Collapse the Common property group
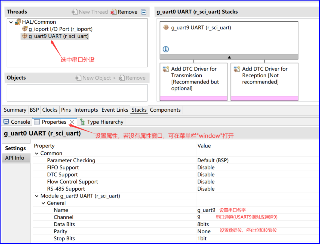The height and width of the screenshot is (244, 320). [x=37, y=153]
